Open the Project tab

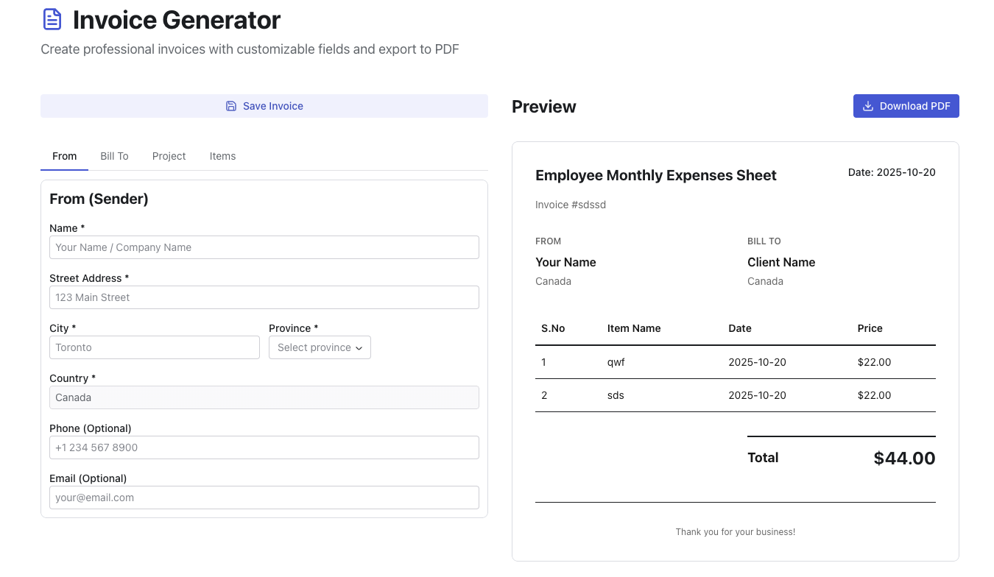pos(169,156)
